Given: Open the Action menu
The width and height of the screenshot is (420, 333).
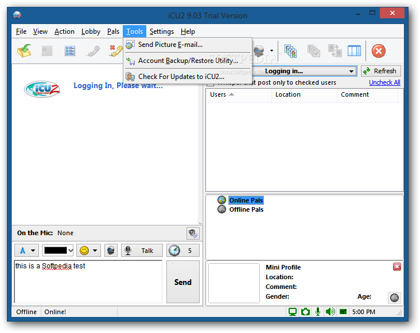Looking at the screenshot, I should 65,31.
